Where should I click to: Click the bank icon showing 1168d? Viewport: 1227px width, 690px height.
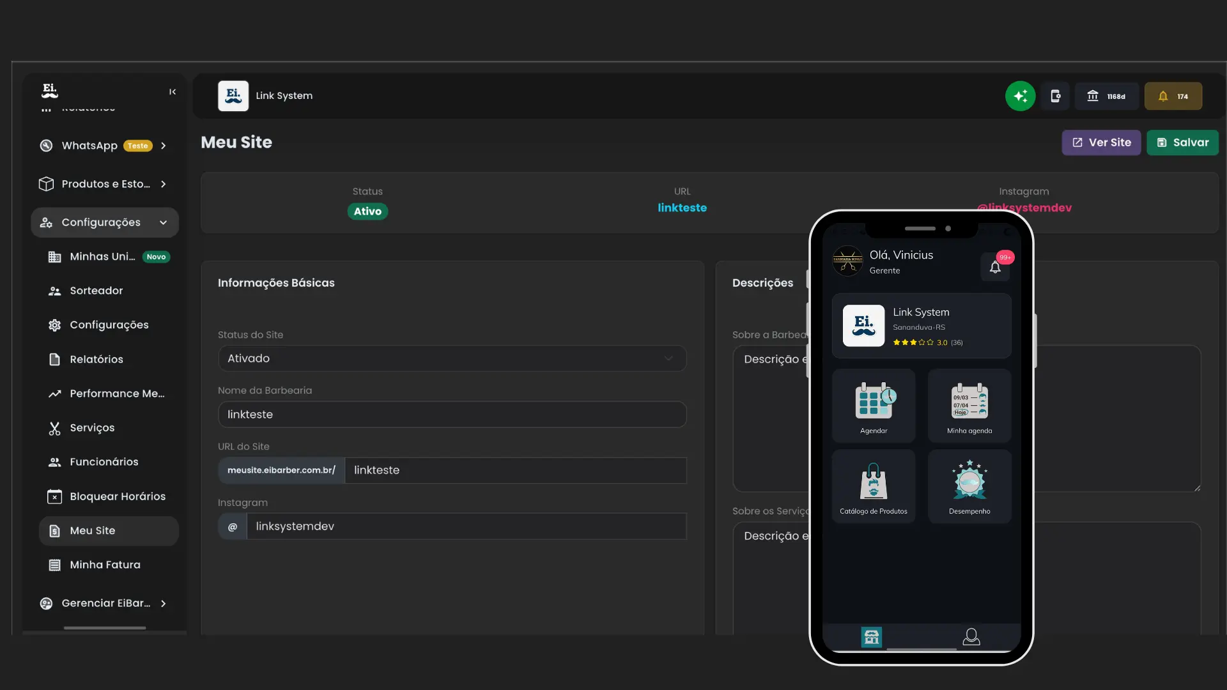(1106, 96)
